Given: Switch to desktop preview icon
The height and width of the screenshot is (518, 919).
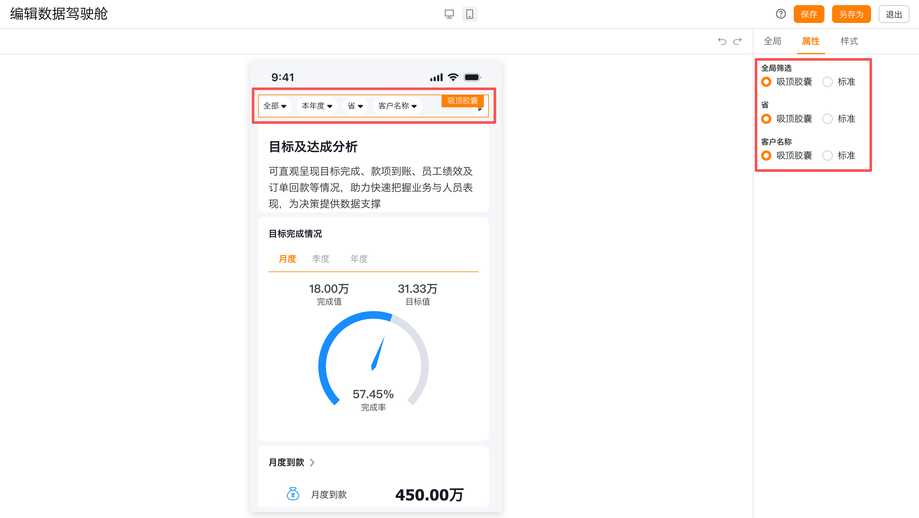Looking at the screenshot, I should coord(449,14).
